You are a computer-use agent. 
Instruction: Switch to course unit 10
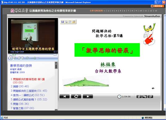tap(141, 11)
